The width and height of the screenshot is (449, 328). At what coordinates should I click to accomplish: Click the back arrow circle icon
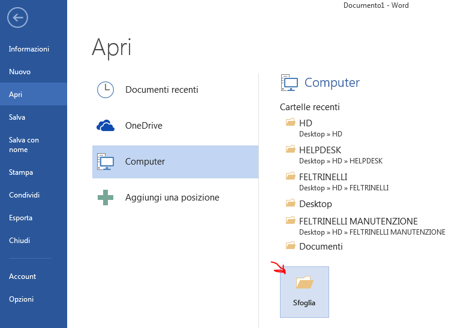[x=17, y=17]
